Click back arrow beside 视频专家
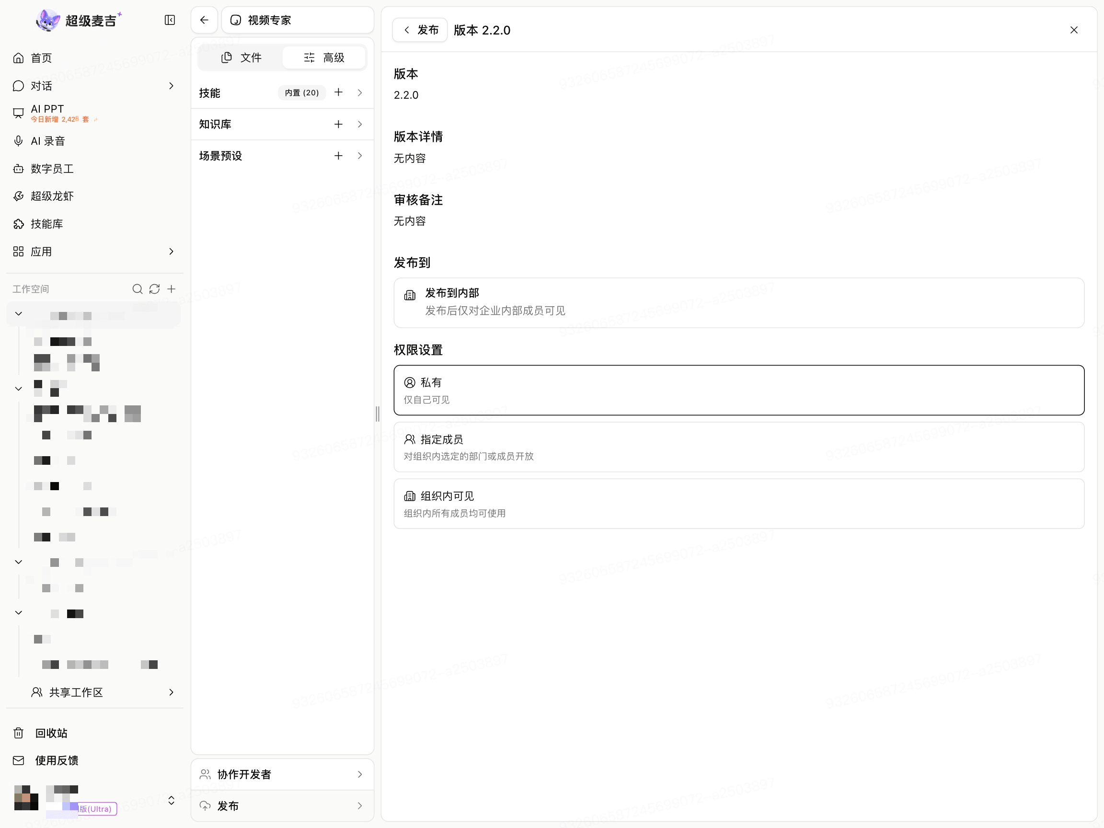Image resolution: width=1104 pixels, height=828 pixels. pyautogui.click(x=204, y=20)
